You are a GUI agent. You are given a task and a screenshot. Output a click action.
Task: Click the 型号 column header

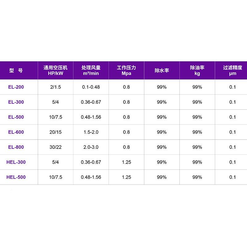pos(16,70)
